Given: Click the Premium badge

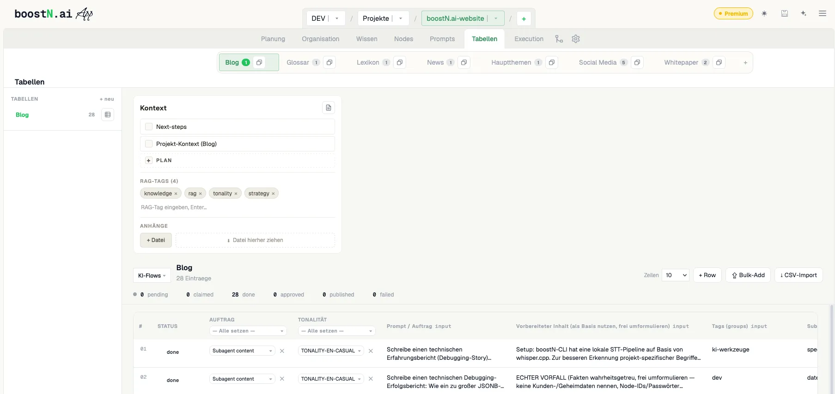Looking at the screenshot, I should click(x=733, y=13).
